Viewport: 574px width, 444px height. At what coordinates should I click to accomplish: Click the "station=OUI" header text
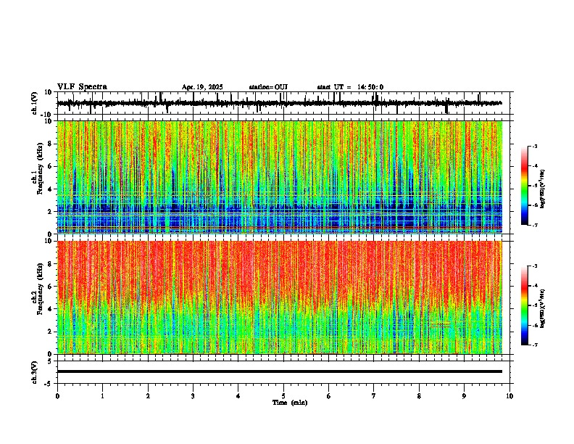click(268, 87)
